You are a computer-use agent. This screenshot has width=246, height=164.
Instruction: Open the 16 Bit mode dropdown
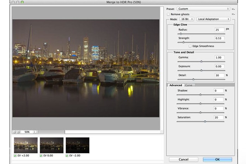[x=187, y=19]
